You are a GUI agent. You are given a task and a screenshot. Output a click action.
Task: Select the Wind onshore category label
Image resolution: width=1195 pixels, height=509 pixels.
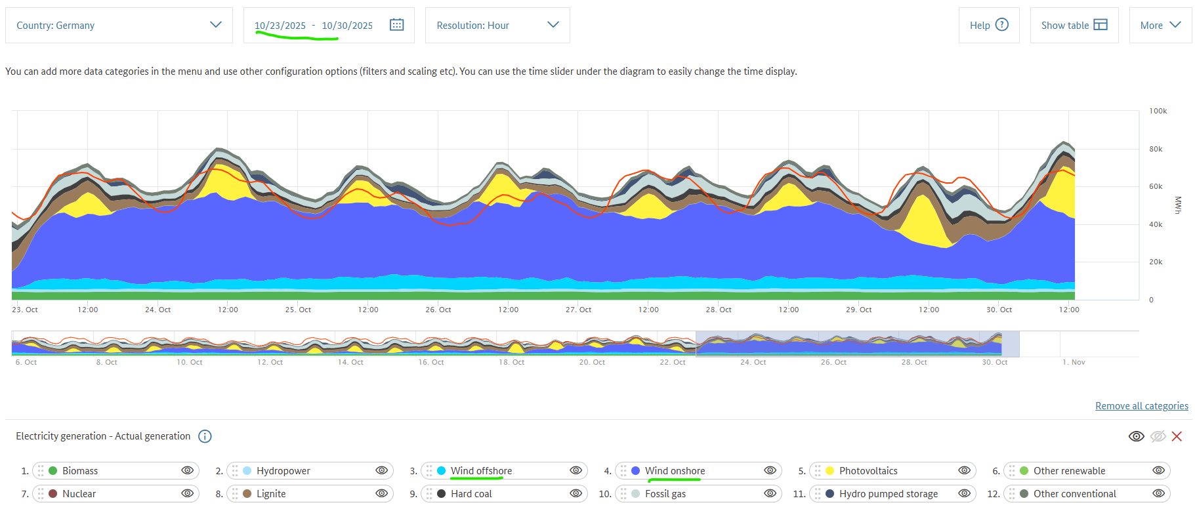click(675, 471)
